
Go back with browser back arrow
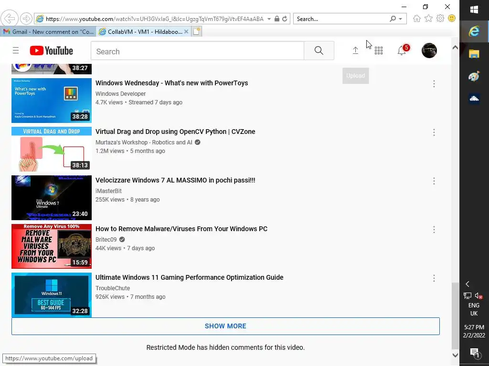(10, 19)
